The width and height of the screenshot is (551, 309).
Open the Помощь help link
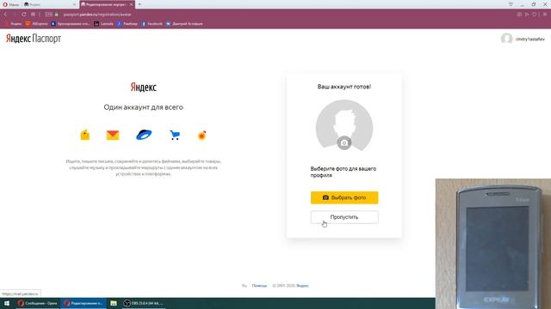tap(259, 286)
